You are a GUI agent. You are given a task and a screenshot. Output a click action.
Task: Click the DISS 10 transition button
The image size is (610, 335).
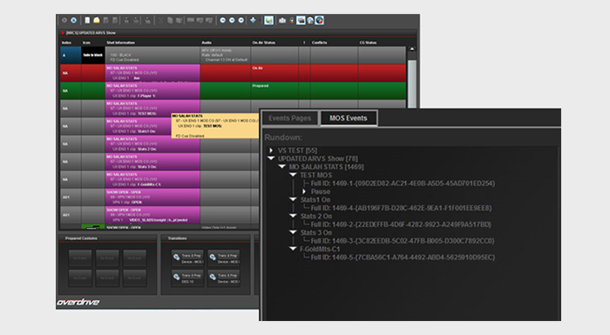click(x=188, y=278)
